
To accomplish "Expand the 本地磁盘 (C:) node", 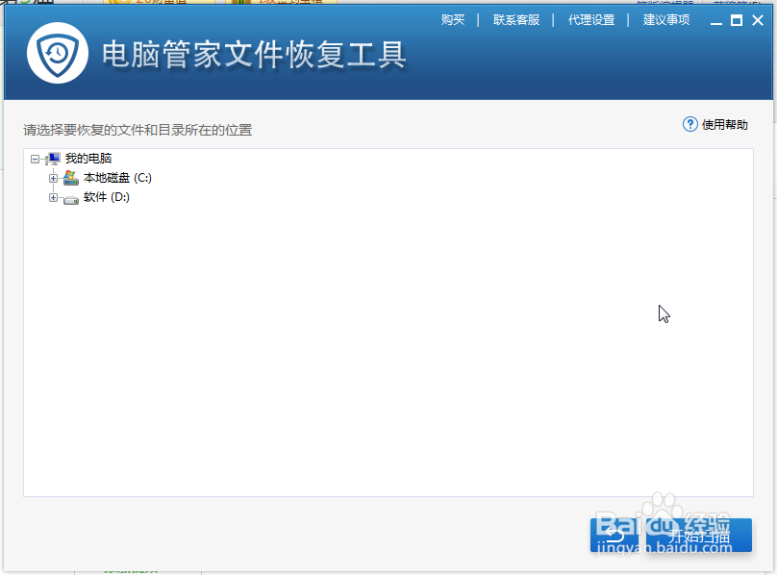I will click(x=53, y=178).
